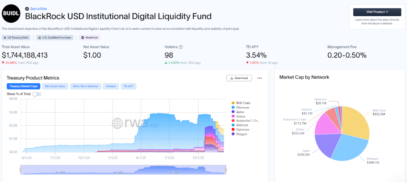Toggle Ethereum legend entry

pos(240,107)
